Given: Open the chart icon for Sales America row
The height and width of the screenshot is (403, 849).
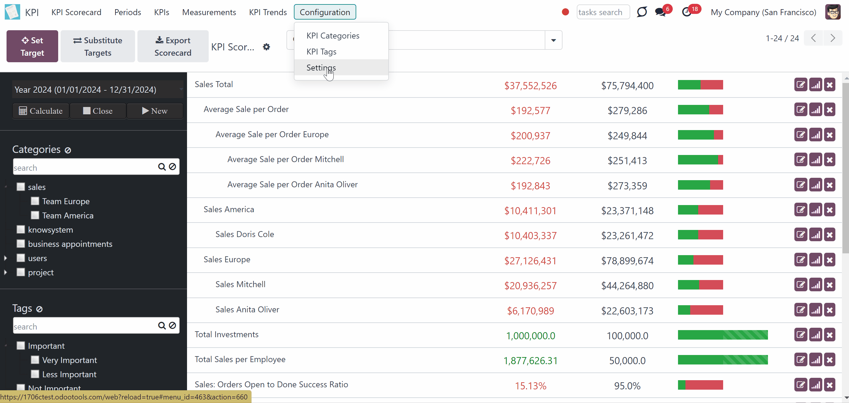Looking at the screenshot, I should point(815,210).
